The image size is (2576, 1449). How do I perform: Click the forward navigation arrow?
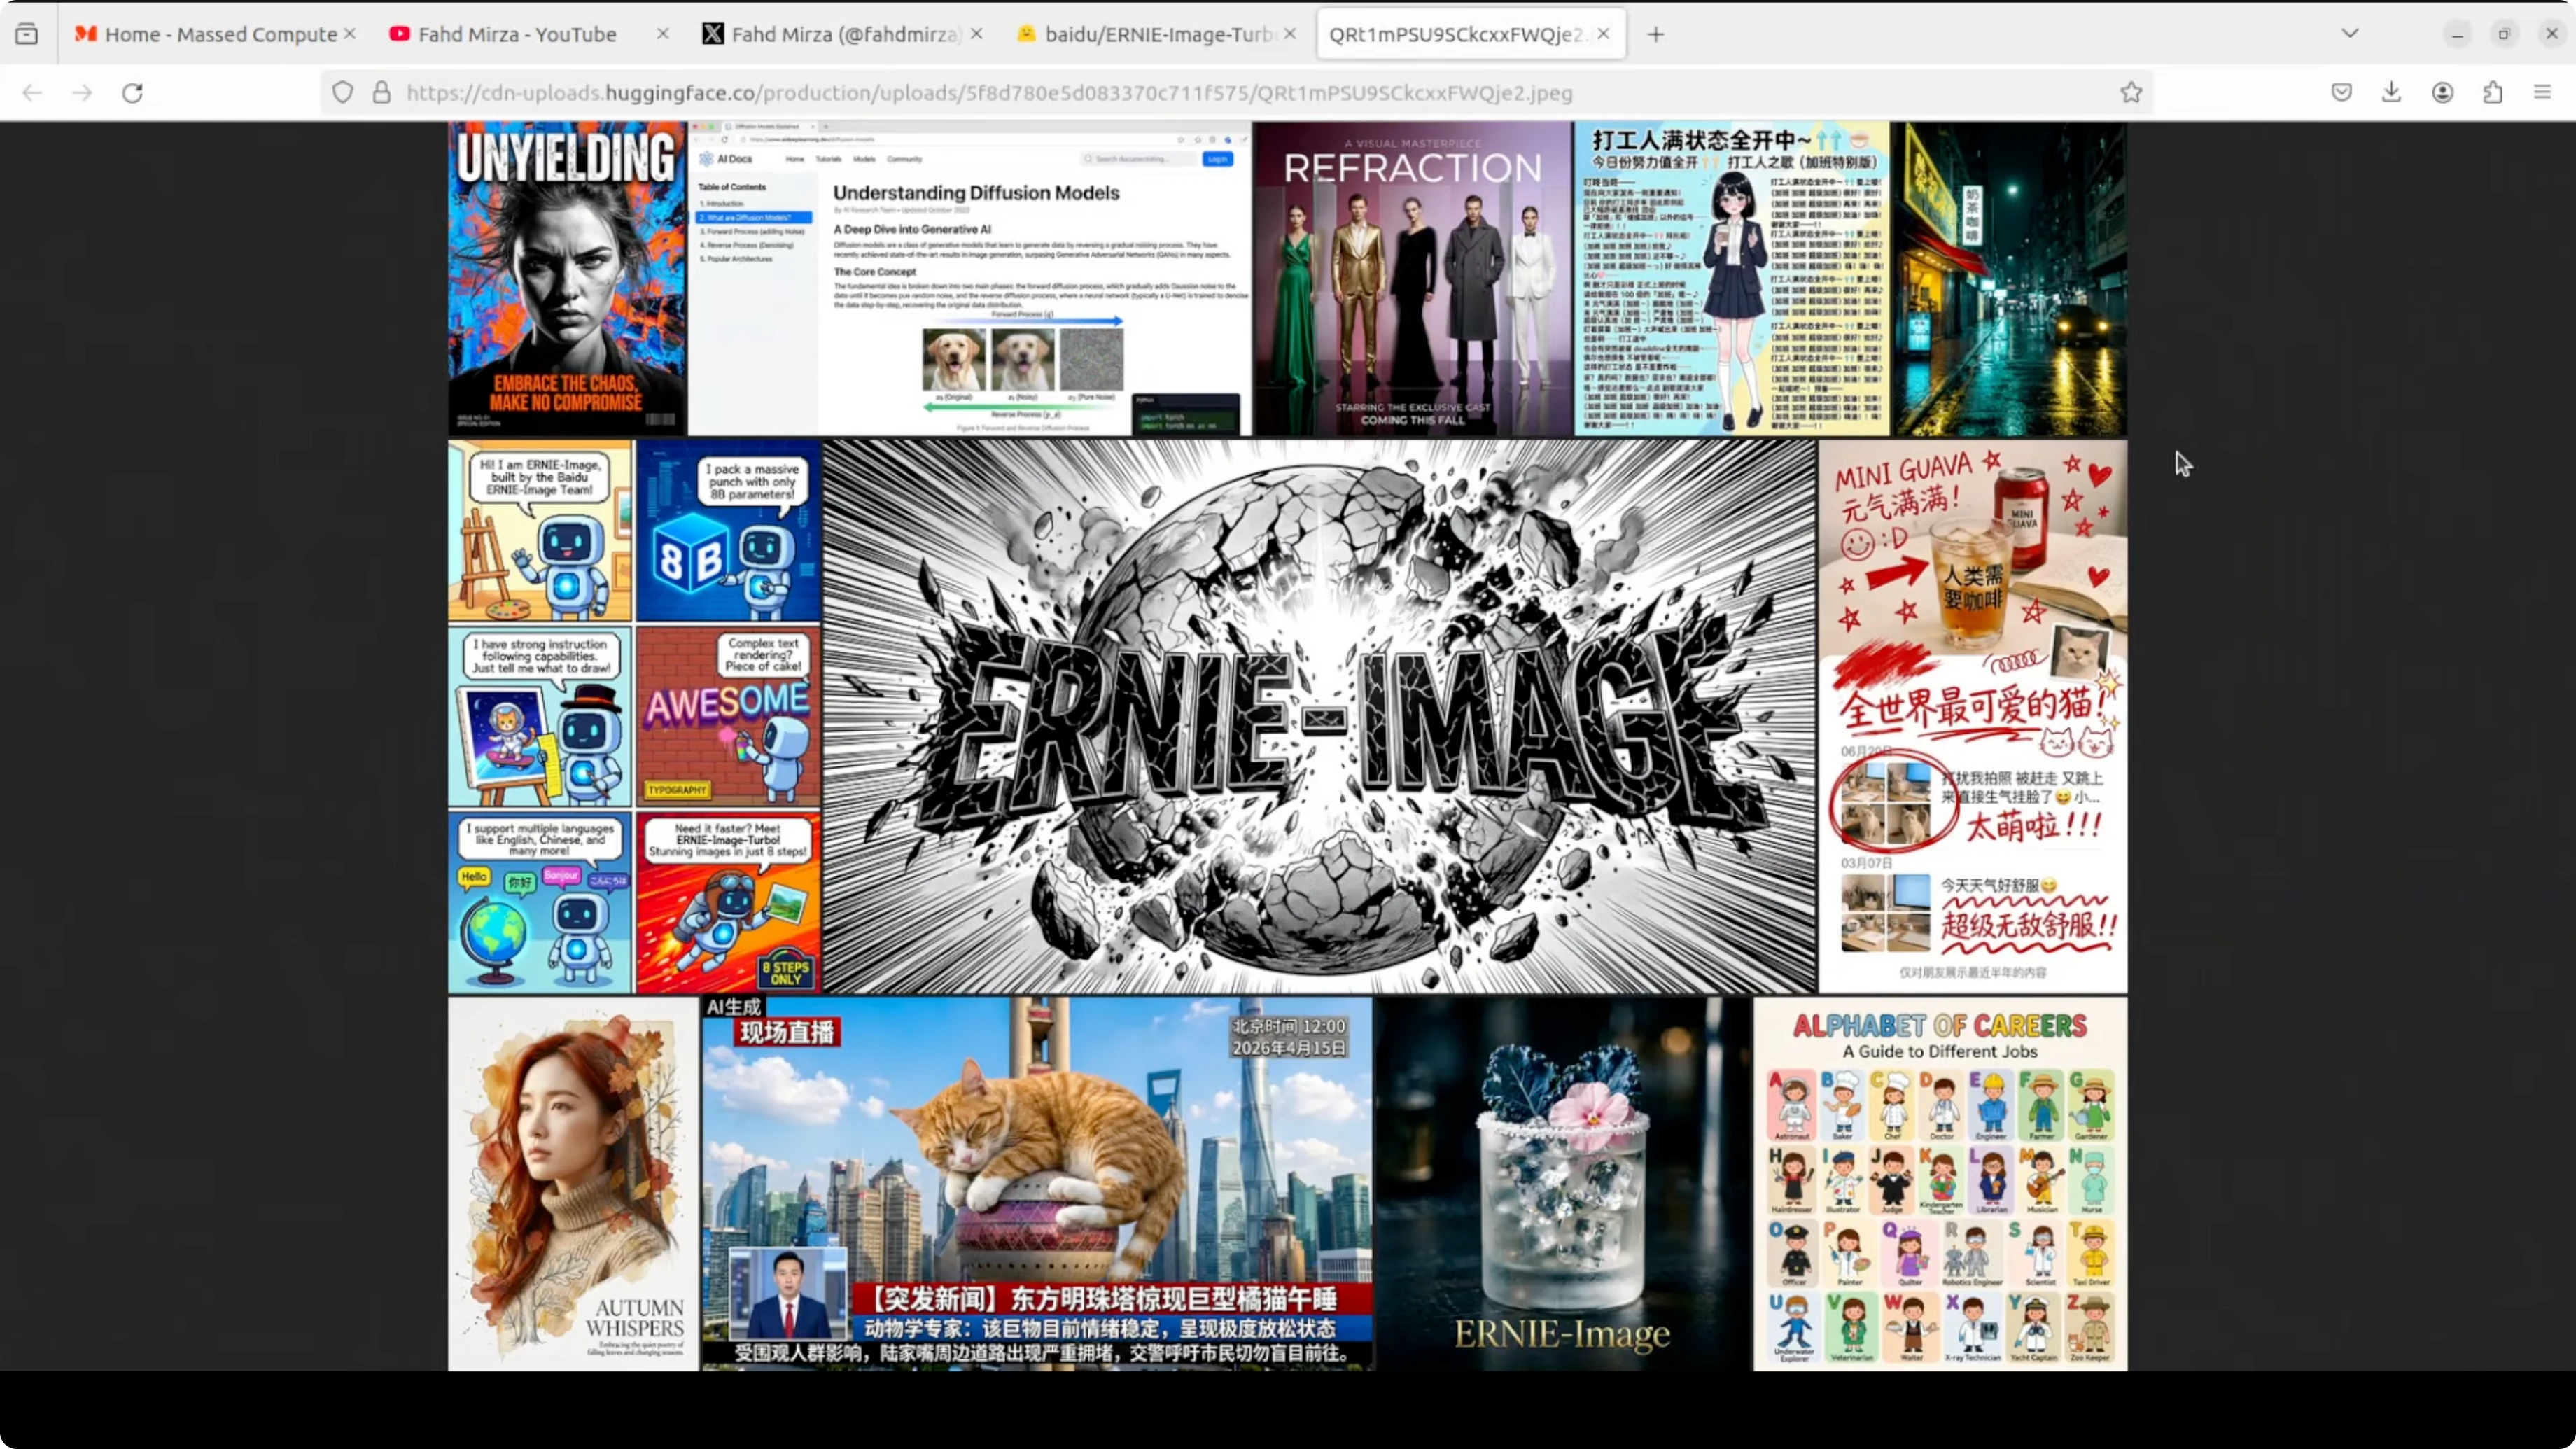pyautogui.click(x=82, y=93)
